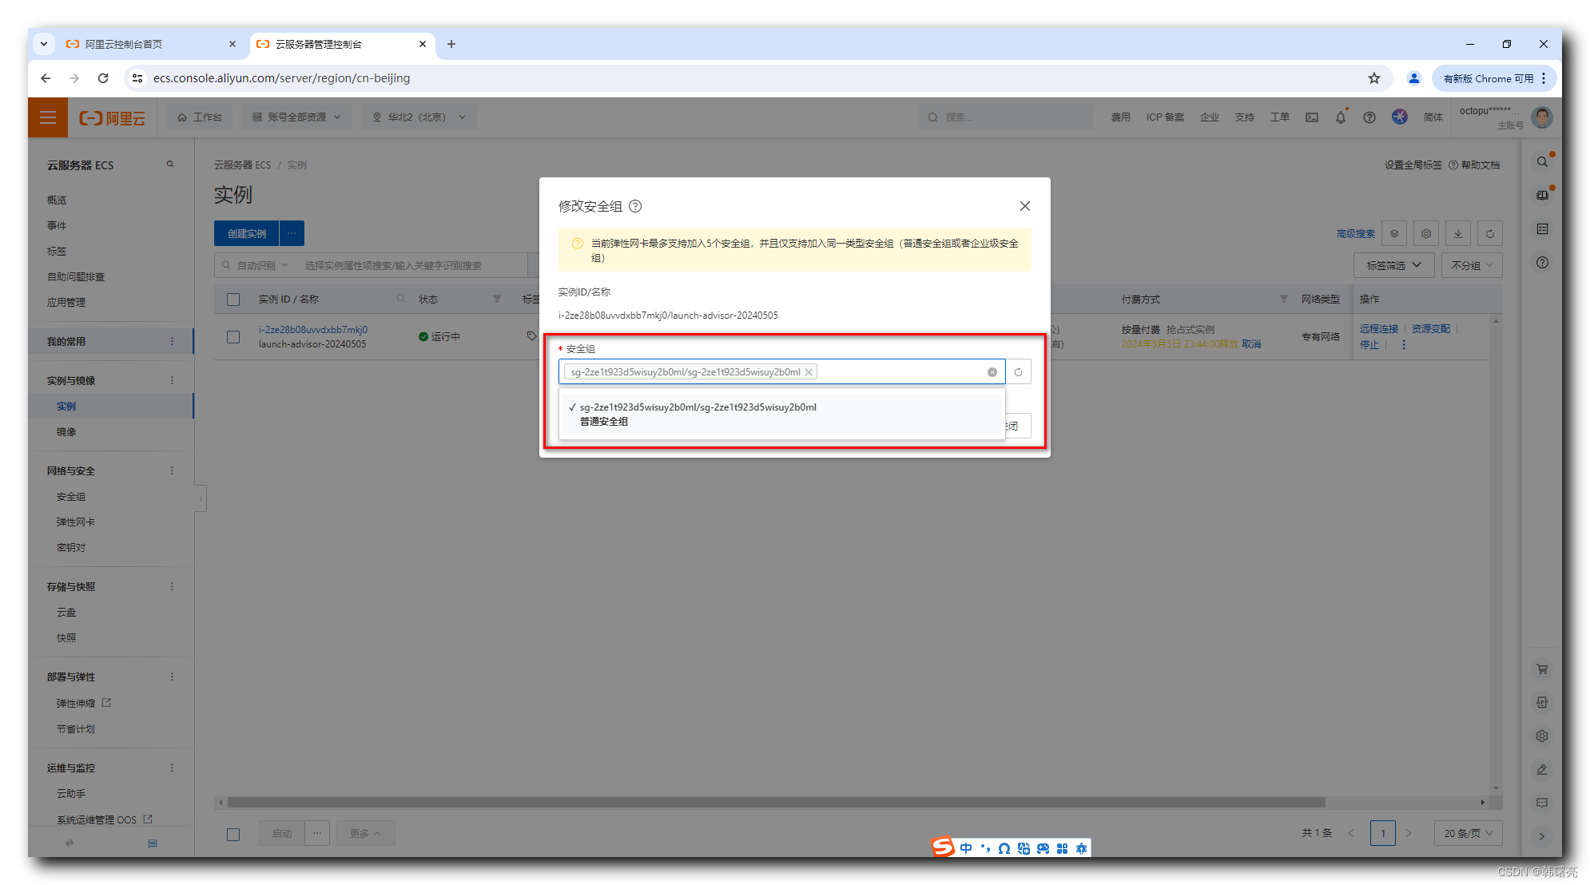Click the horizontal scrollbar below the table

(x=775, y=802)
